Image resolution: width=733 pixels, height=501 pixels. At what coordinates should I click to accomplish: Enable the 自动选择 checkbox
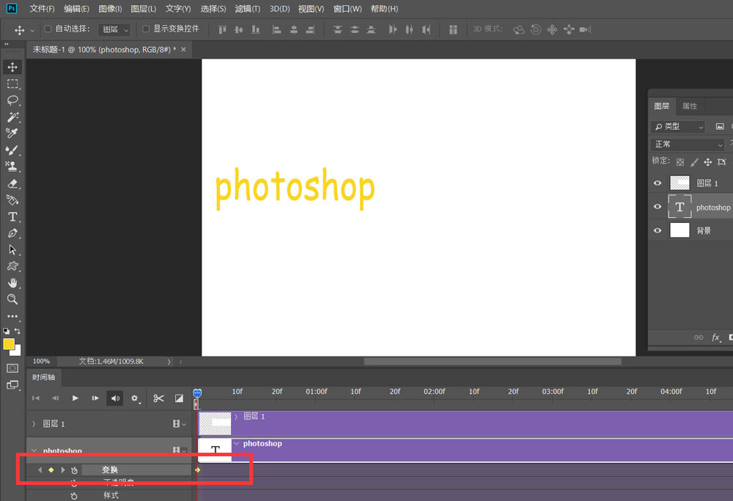[48, 29]
